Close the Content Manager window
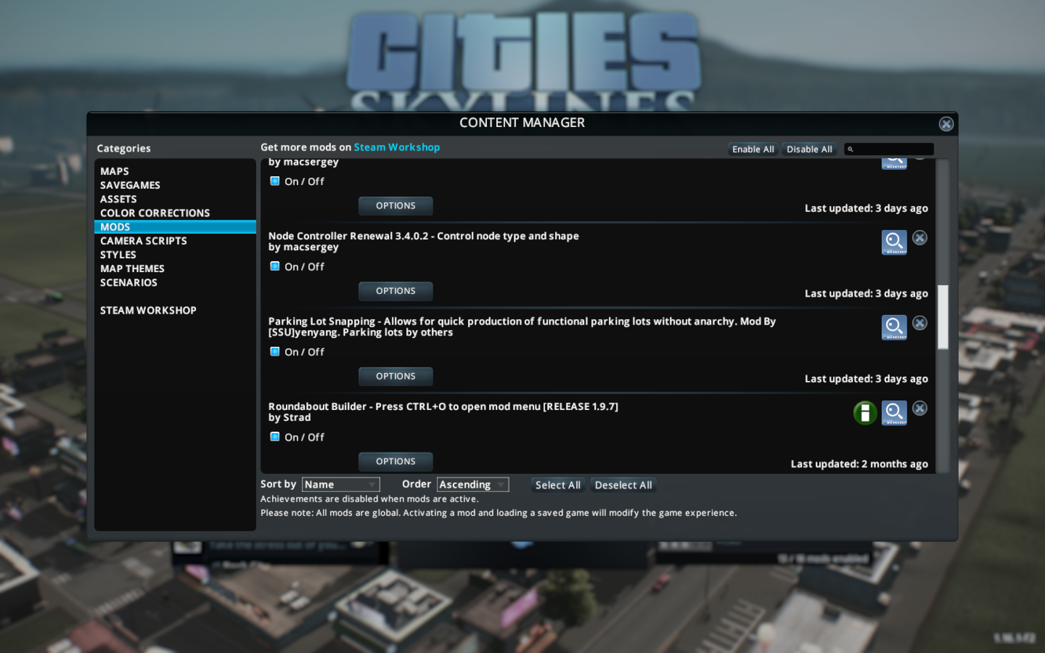Viewport: 1045px width, 653px height. (946, 124)
